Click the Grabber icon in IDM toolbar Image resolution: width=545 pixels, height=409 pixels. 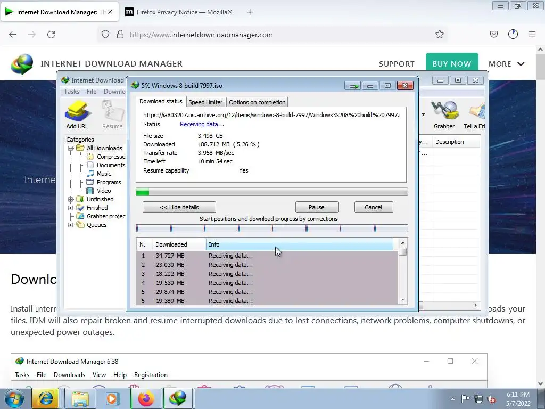click(444, 115)
